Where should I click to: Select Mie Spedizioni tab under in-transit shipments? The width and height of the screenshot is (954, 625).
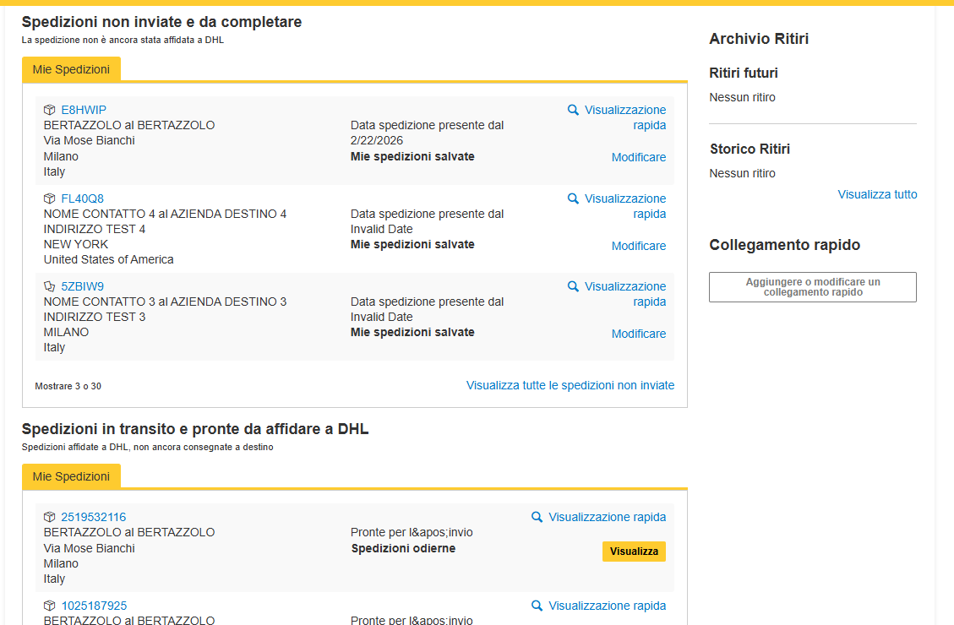[71, 476]
